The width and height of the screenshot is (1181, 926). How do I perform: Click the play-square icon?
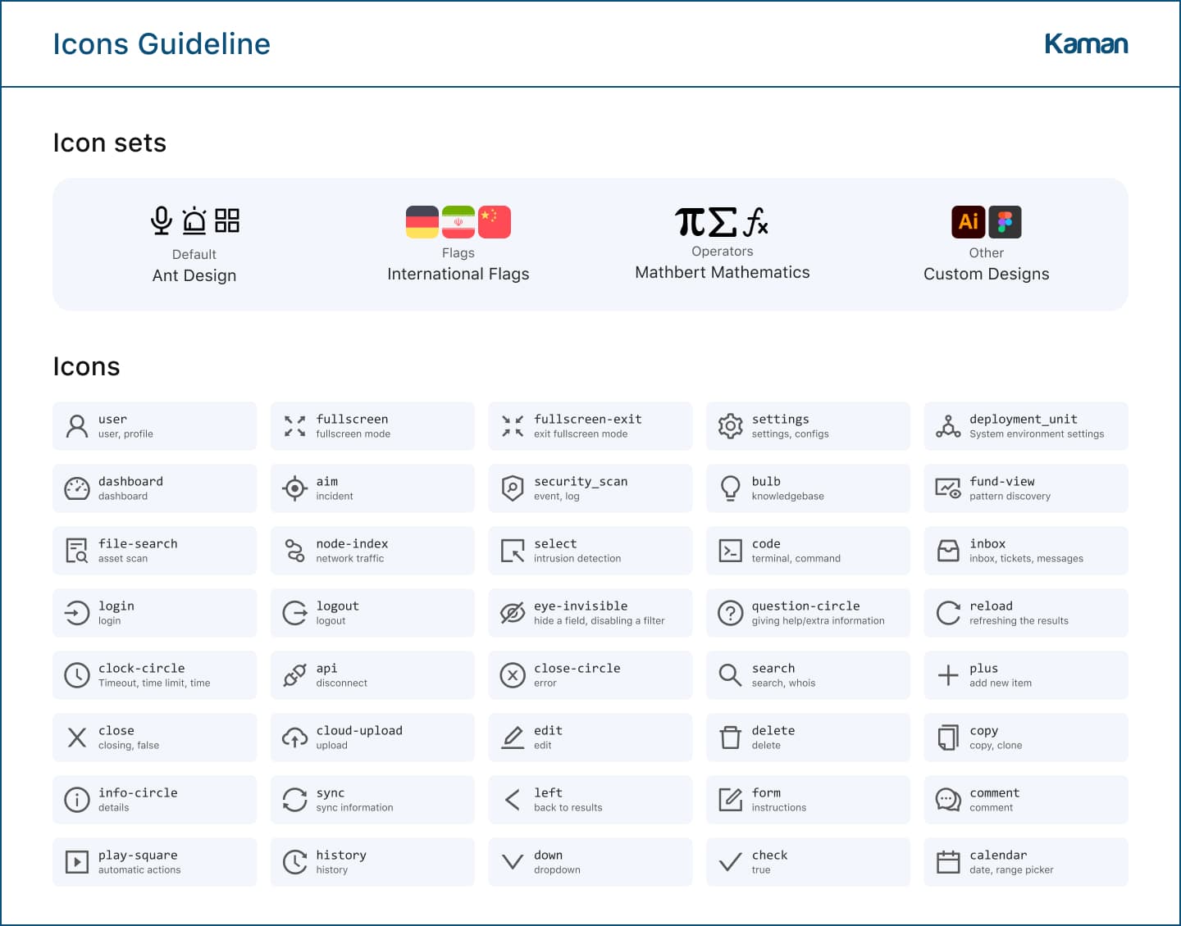coord(77,862)
